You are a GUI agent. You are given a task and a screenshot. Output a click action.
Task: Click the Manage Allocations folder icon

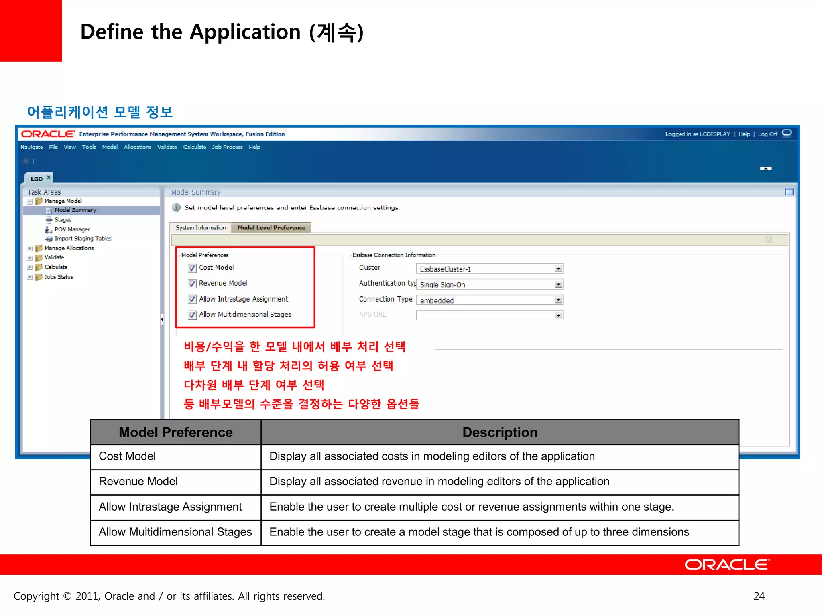[x=39, y=248]
